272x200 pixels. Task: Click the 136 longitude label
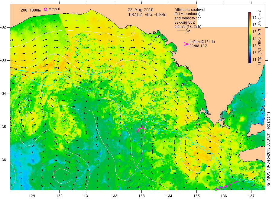coord(224,196)
